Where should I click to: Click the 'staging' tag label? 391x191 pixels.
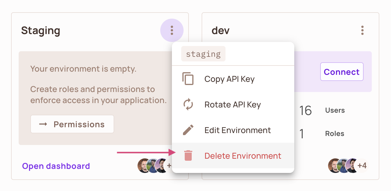click(203, 54)
